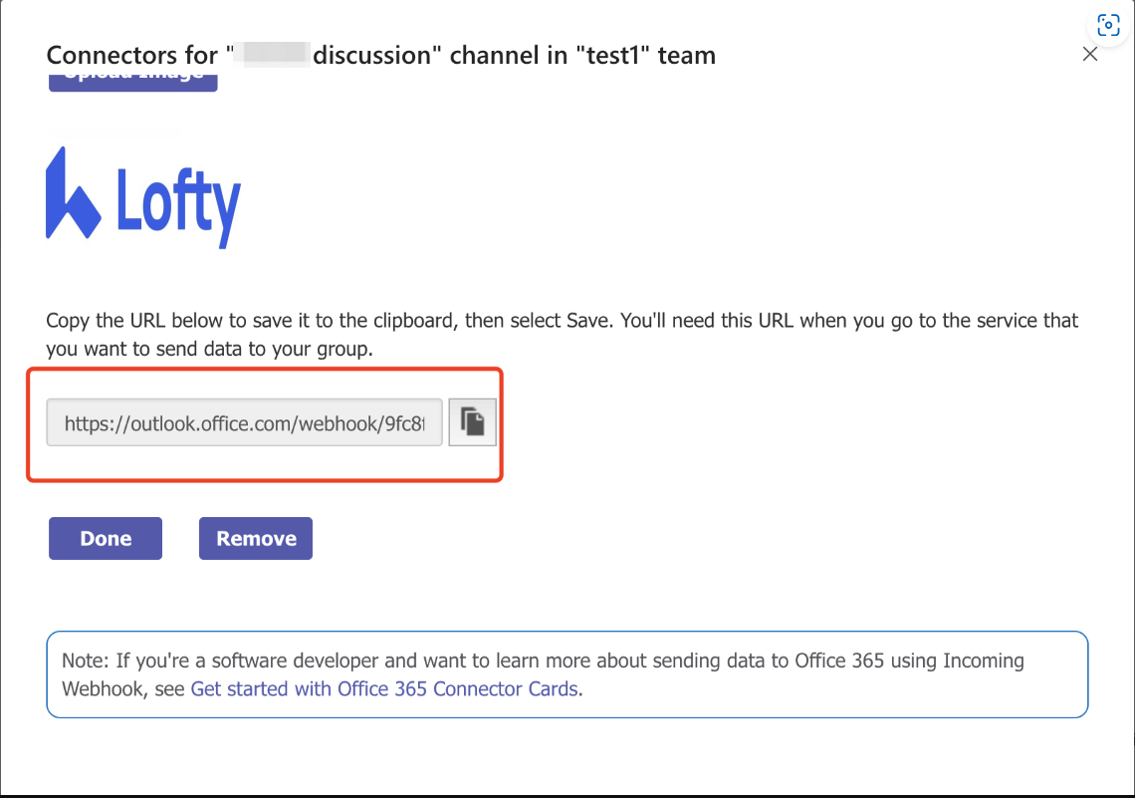Select the webhook URL text field
This screenshot has height=798, width=1135.
[245, 423]
